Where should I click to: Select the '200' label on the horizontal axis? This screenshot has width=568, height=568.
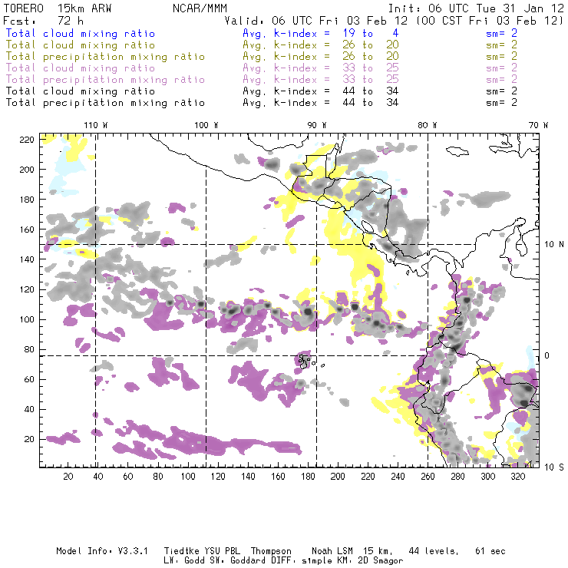pos(338,477)
